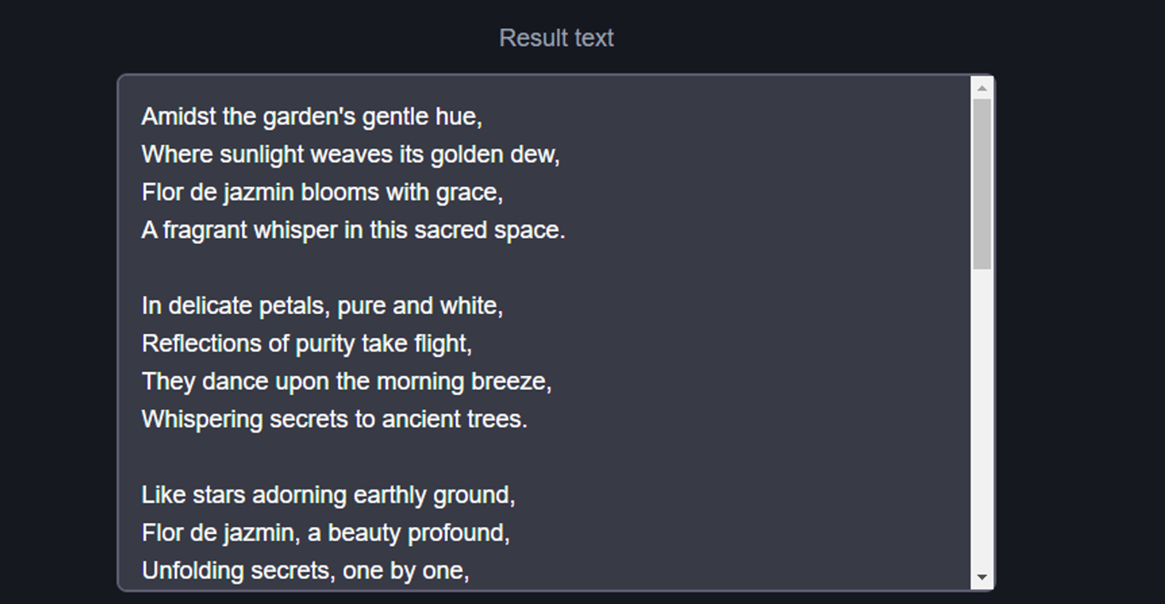1165x604 pixels.
Task: Click the line 'In delicate petals, pure and white,'
Action: point(322,305)
